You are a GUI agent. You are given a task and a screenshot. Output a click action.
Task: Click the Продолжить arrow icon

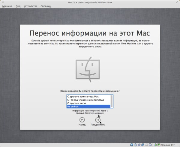[98, 120]
